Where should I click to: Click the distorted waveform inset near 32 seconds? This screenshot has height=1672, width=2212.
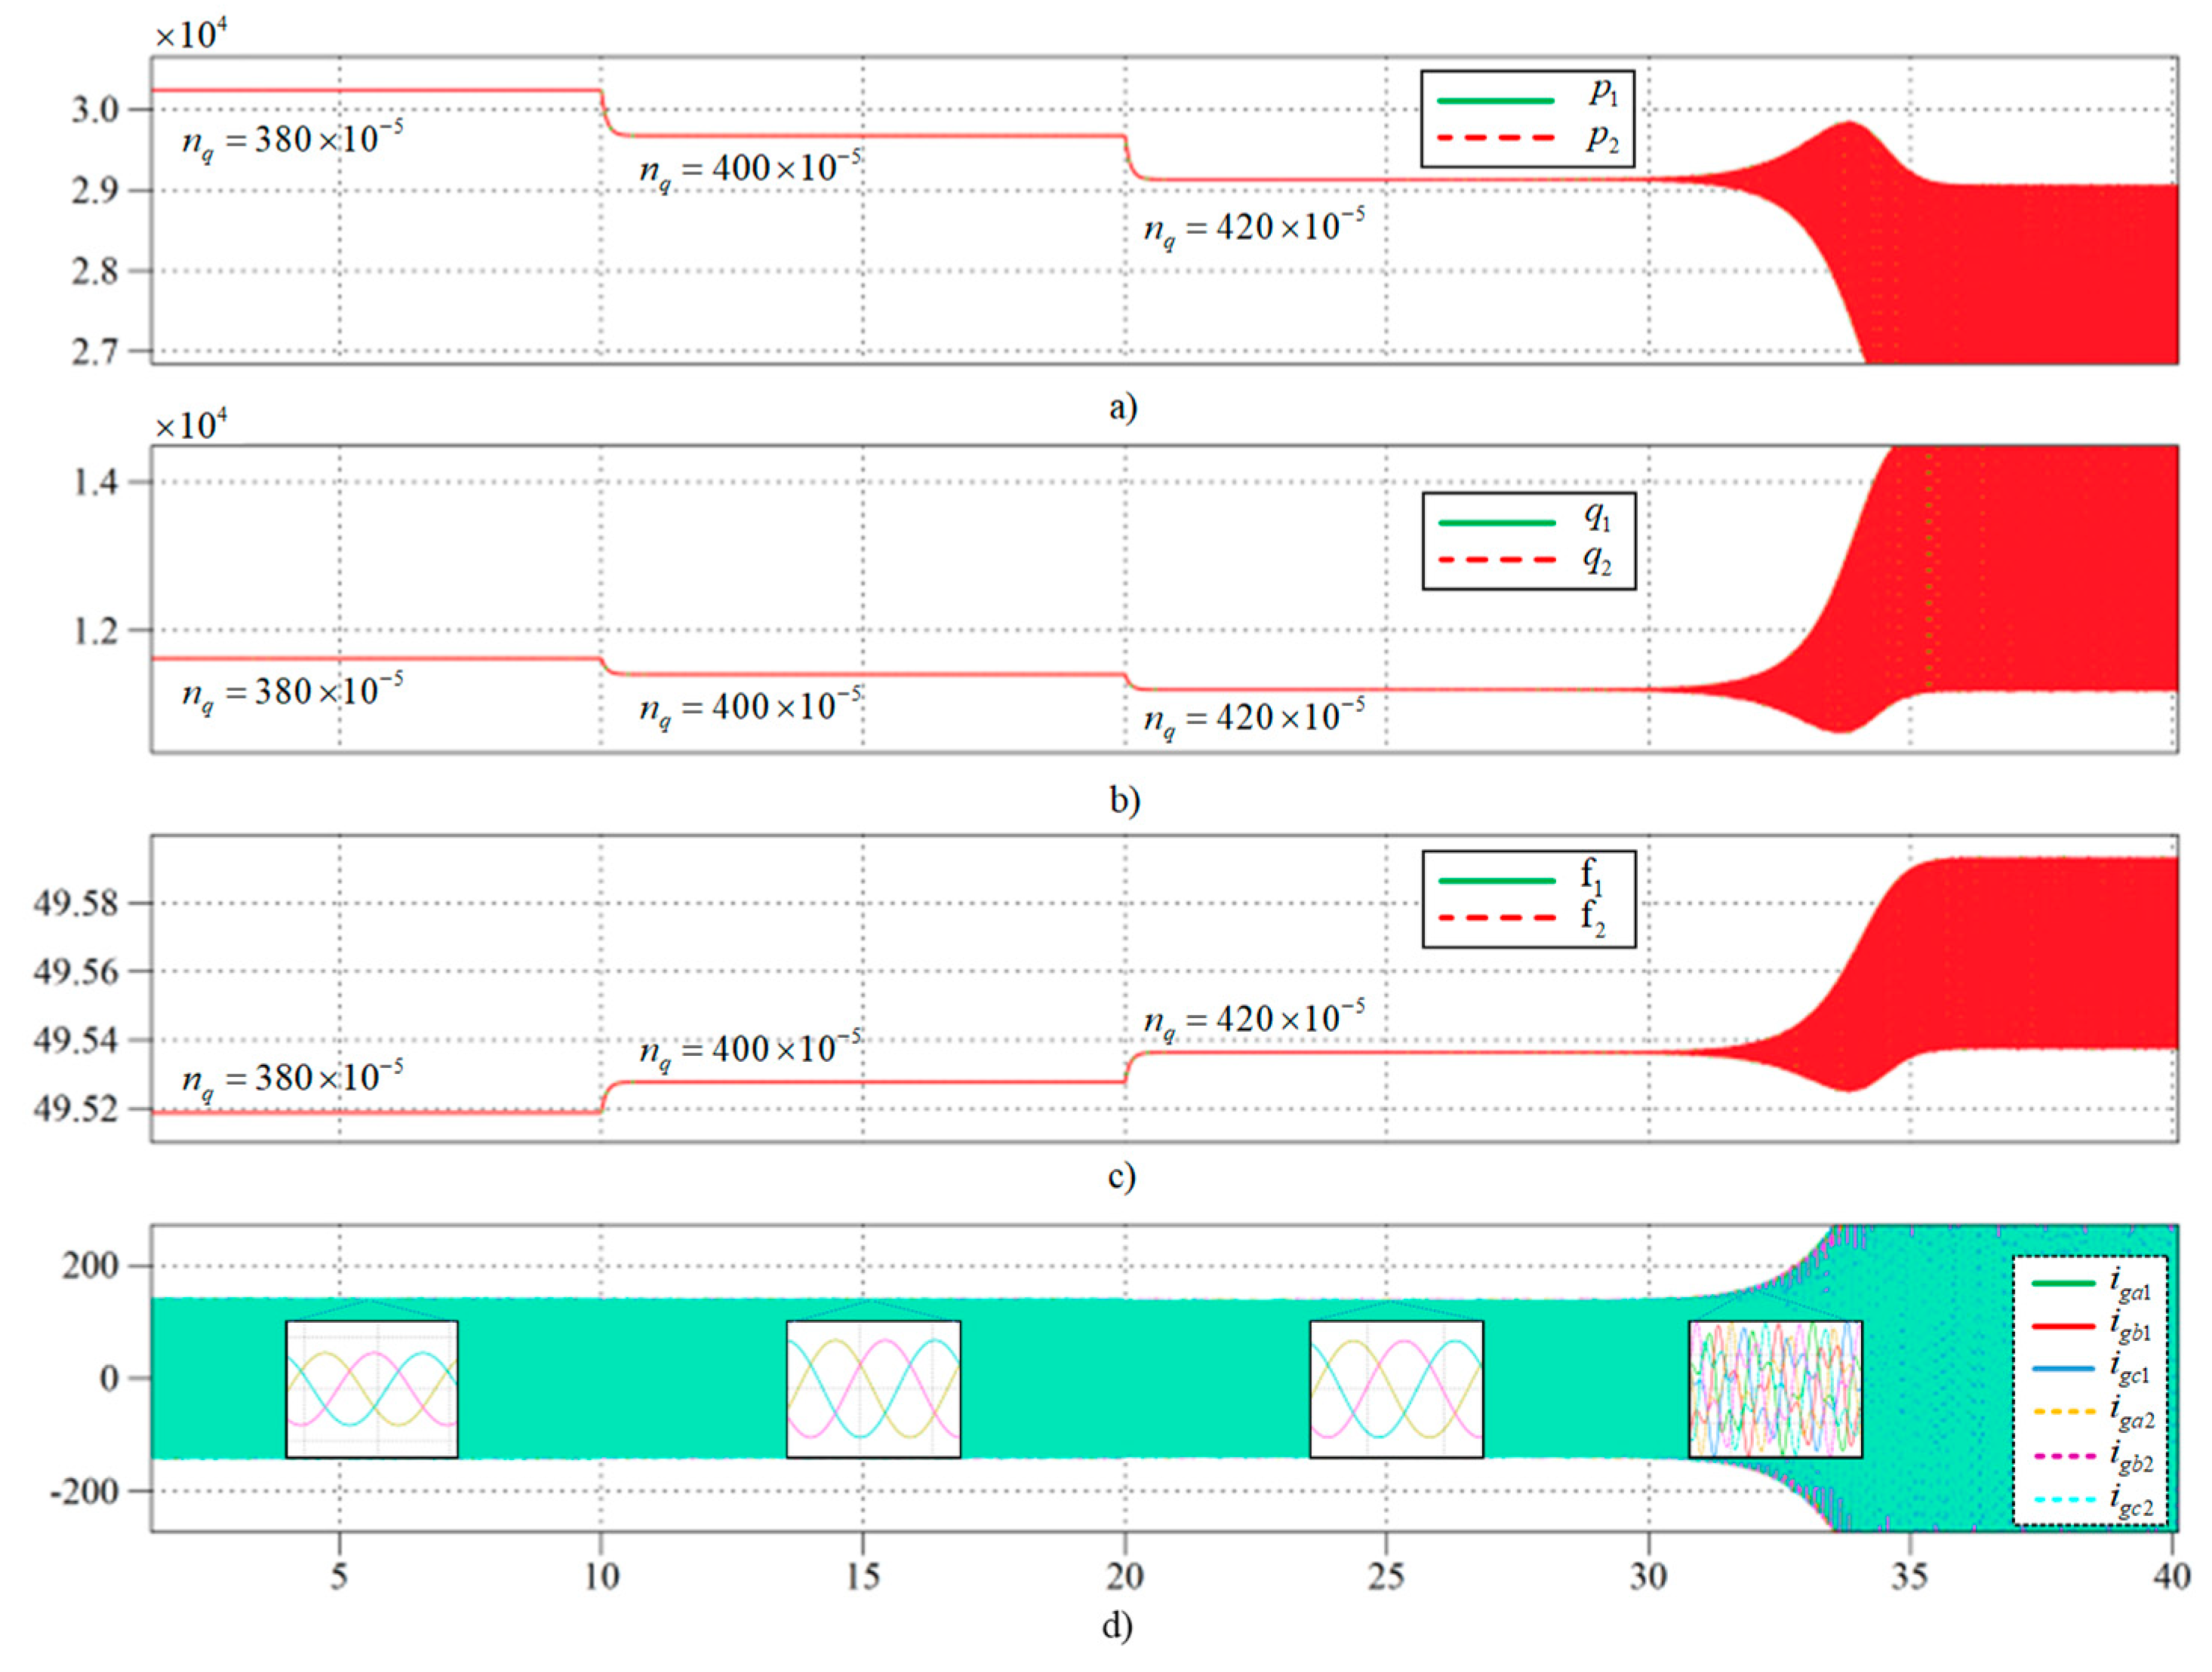click(1775, 1389)
